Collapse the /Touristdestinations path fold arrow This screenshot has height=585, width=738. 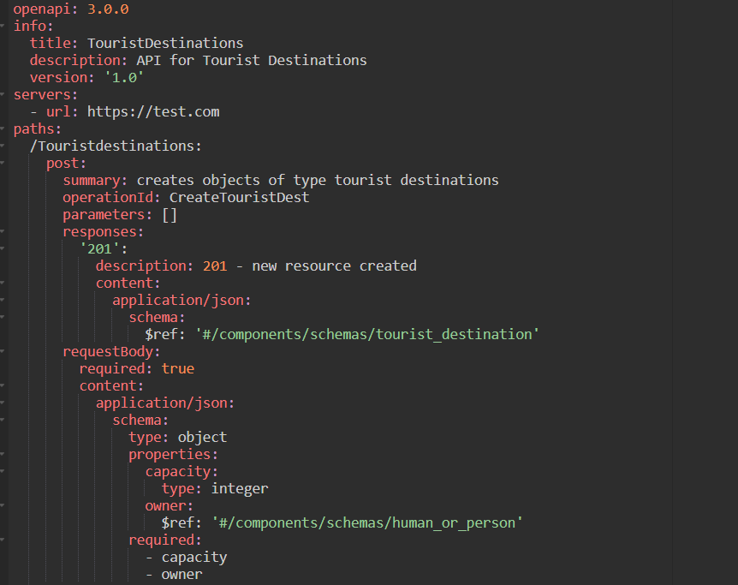point(4,146)
